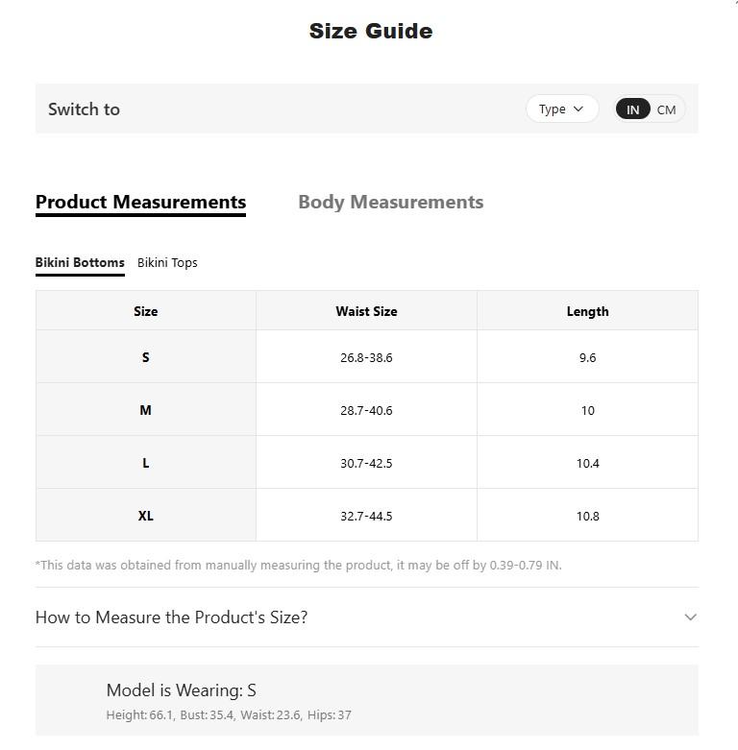Viewport: 738px width, 750px height.
Task: Switch units to CM
Action: point(667,109)
